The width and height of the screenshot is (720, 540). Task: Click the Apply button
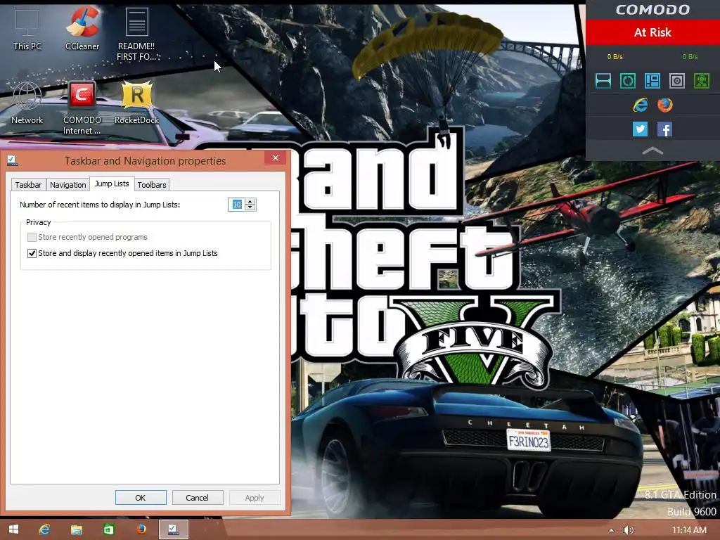click(x=255, y=497)
